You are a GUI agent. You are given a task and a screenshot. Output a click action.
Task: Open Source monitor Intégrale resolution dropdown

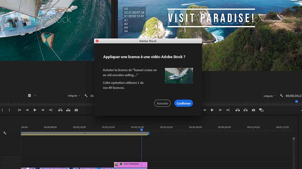(74, 96)
